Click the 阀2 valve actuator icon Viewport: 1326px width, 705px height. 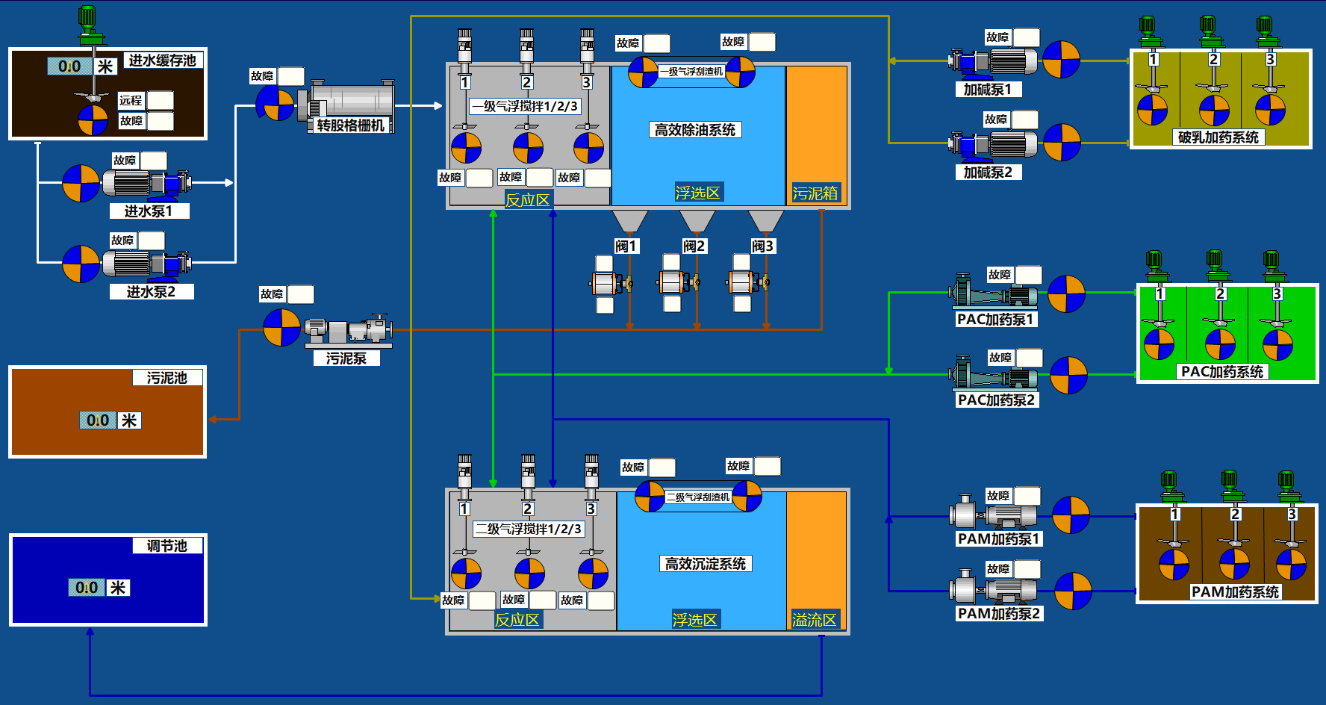(678, 282)
